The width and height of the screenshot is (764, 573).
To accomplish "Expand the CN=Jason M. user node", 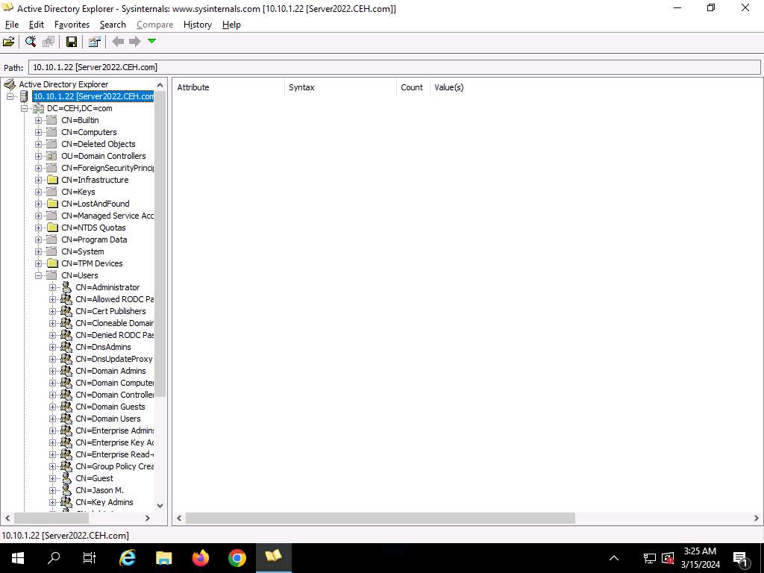I will pyautogui.click(x=53, y=490).
